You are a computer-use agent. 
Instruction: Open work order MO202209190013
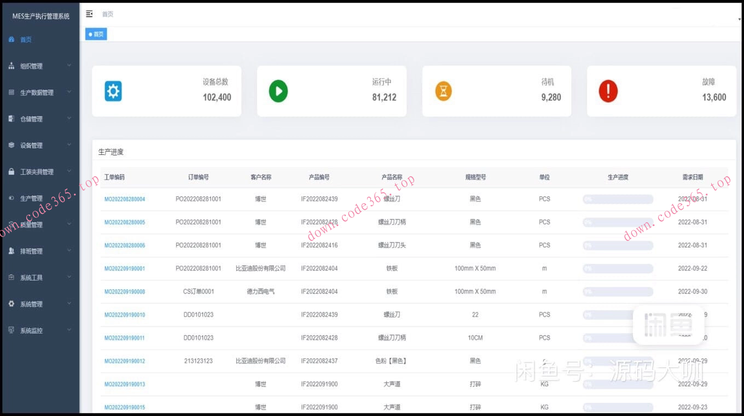(125, 384)
